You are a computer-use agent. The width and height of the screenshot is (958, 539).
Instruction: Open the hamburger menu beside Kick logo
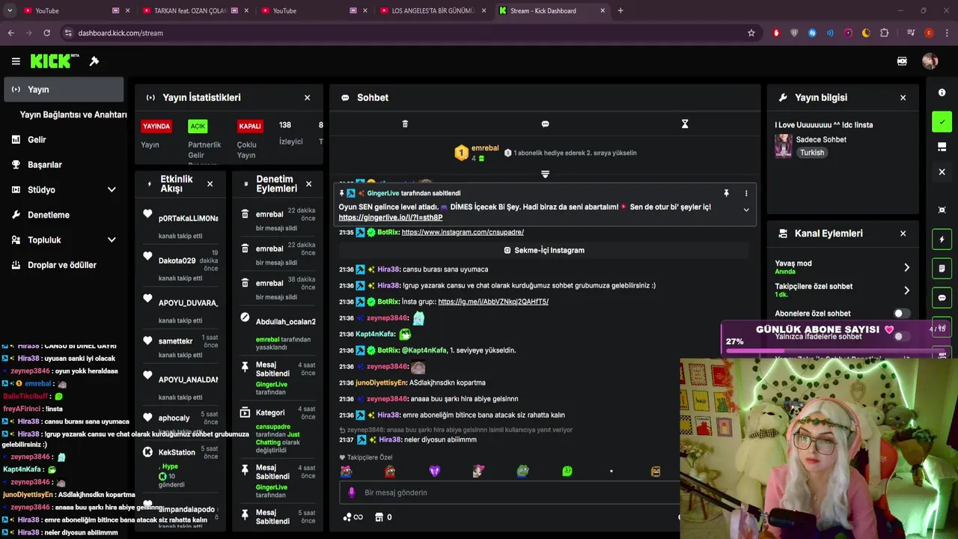point(16,61)
